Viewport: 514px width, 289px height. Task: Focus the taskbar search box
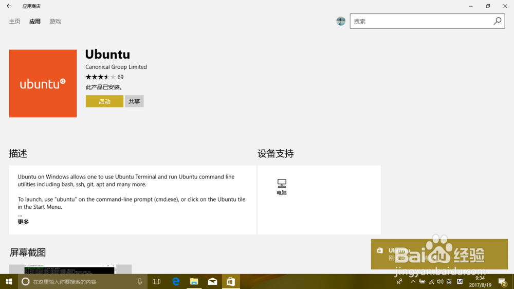point(82,281)
